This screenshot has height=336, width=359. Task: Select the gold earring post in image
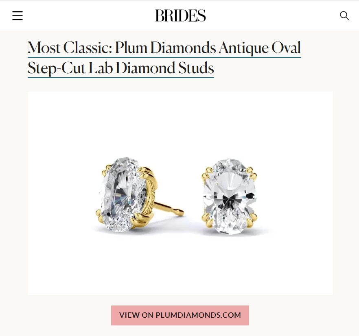(169, 209)
